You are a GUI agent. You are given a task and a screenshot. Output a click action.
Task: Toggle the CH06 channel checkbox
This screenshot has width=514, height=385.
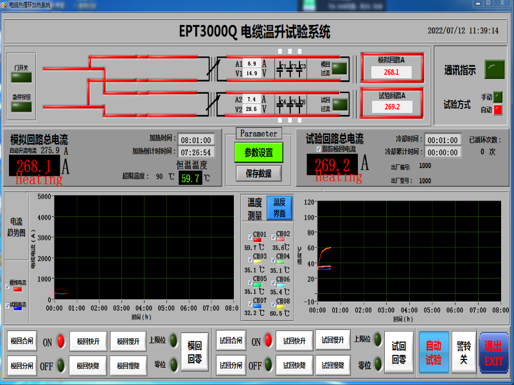tap(273, 282)
